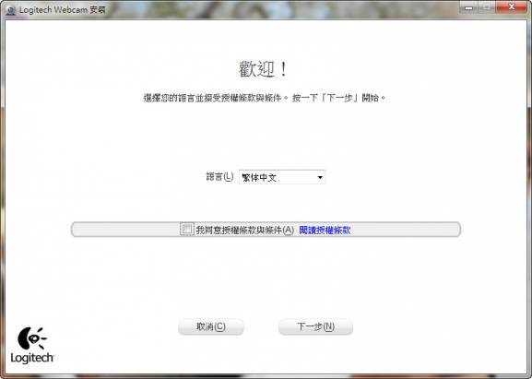Image resolution: width=532 pixels, height=379 pixels.
Task: Click the empty right side of the agreement bar
Action: [406, 230]
